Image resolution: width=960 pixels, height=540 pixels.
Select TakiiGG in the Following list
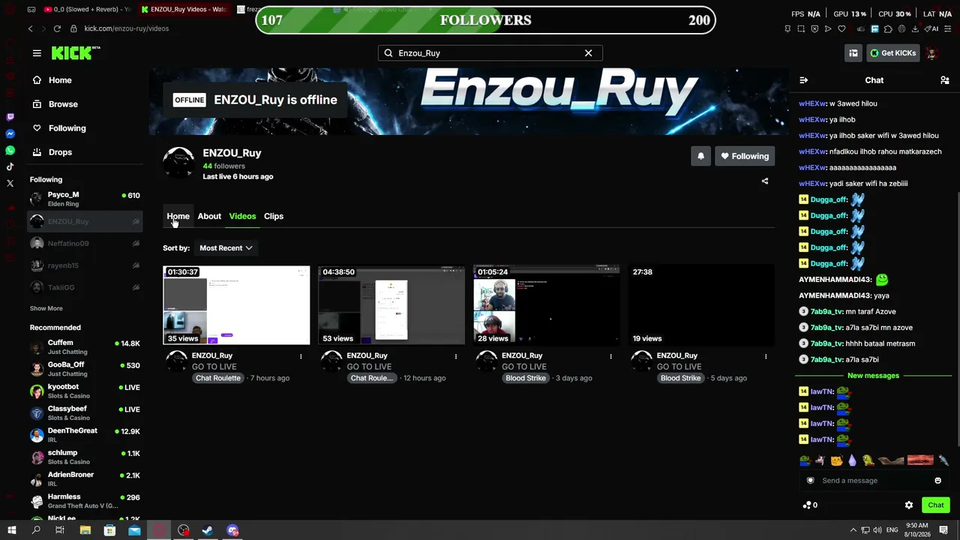tap(85, 287)
